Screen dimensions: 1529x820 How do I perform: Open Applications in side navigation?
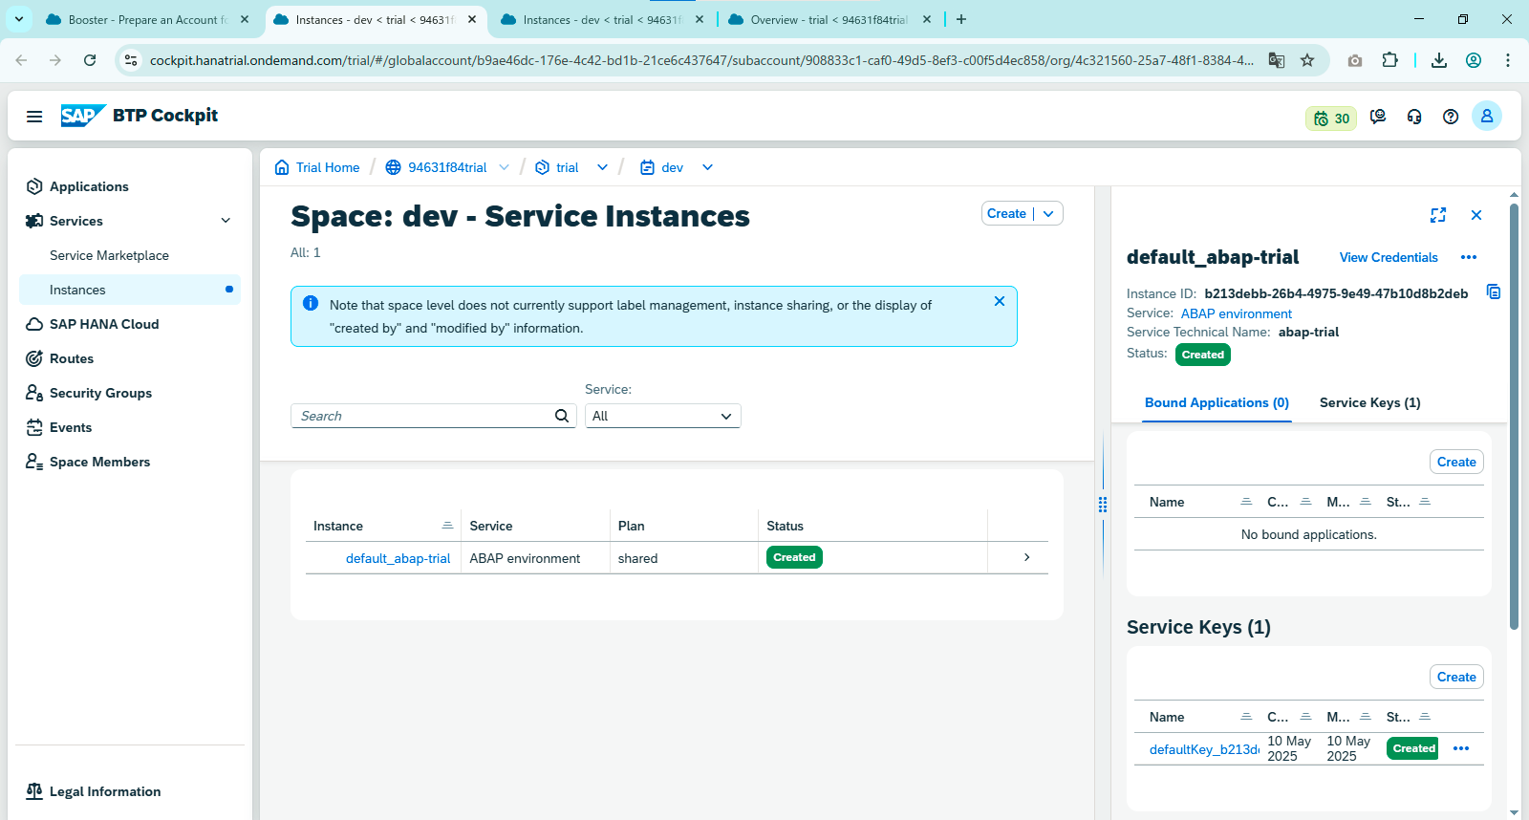point(89,186)
